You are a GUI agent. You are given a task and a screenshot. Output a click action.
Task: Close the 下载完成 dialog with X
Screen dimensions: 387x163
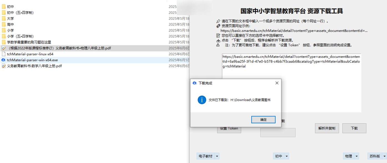[277, 83]
